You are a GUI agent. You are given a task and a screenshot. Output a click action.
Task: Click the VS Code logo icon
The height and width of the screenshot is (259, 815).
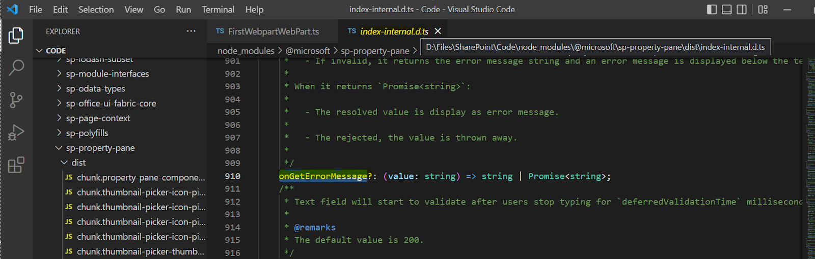12,9
